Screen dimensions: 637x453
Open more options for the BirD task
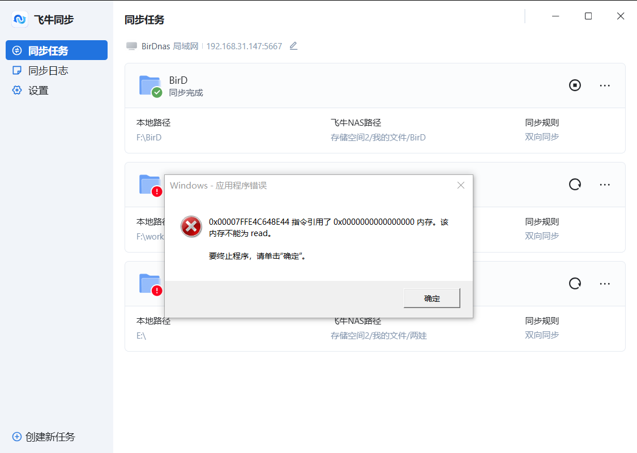(x=605, y=85)
